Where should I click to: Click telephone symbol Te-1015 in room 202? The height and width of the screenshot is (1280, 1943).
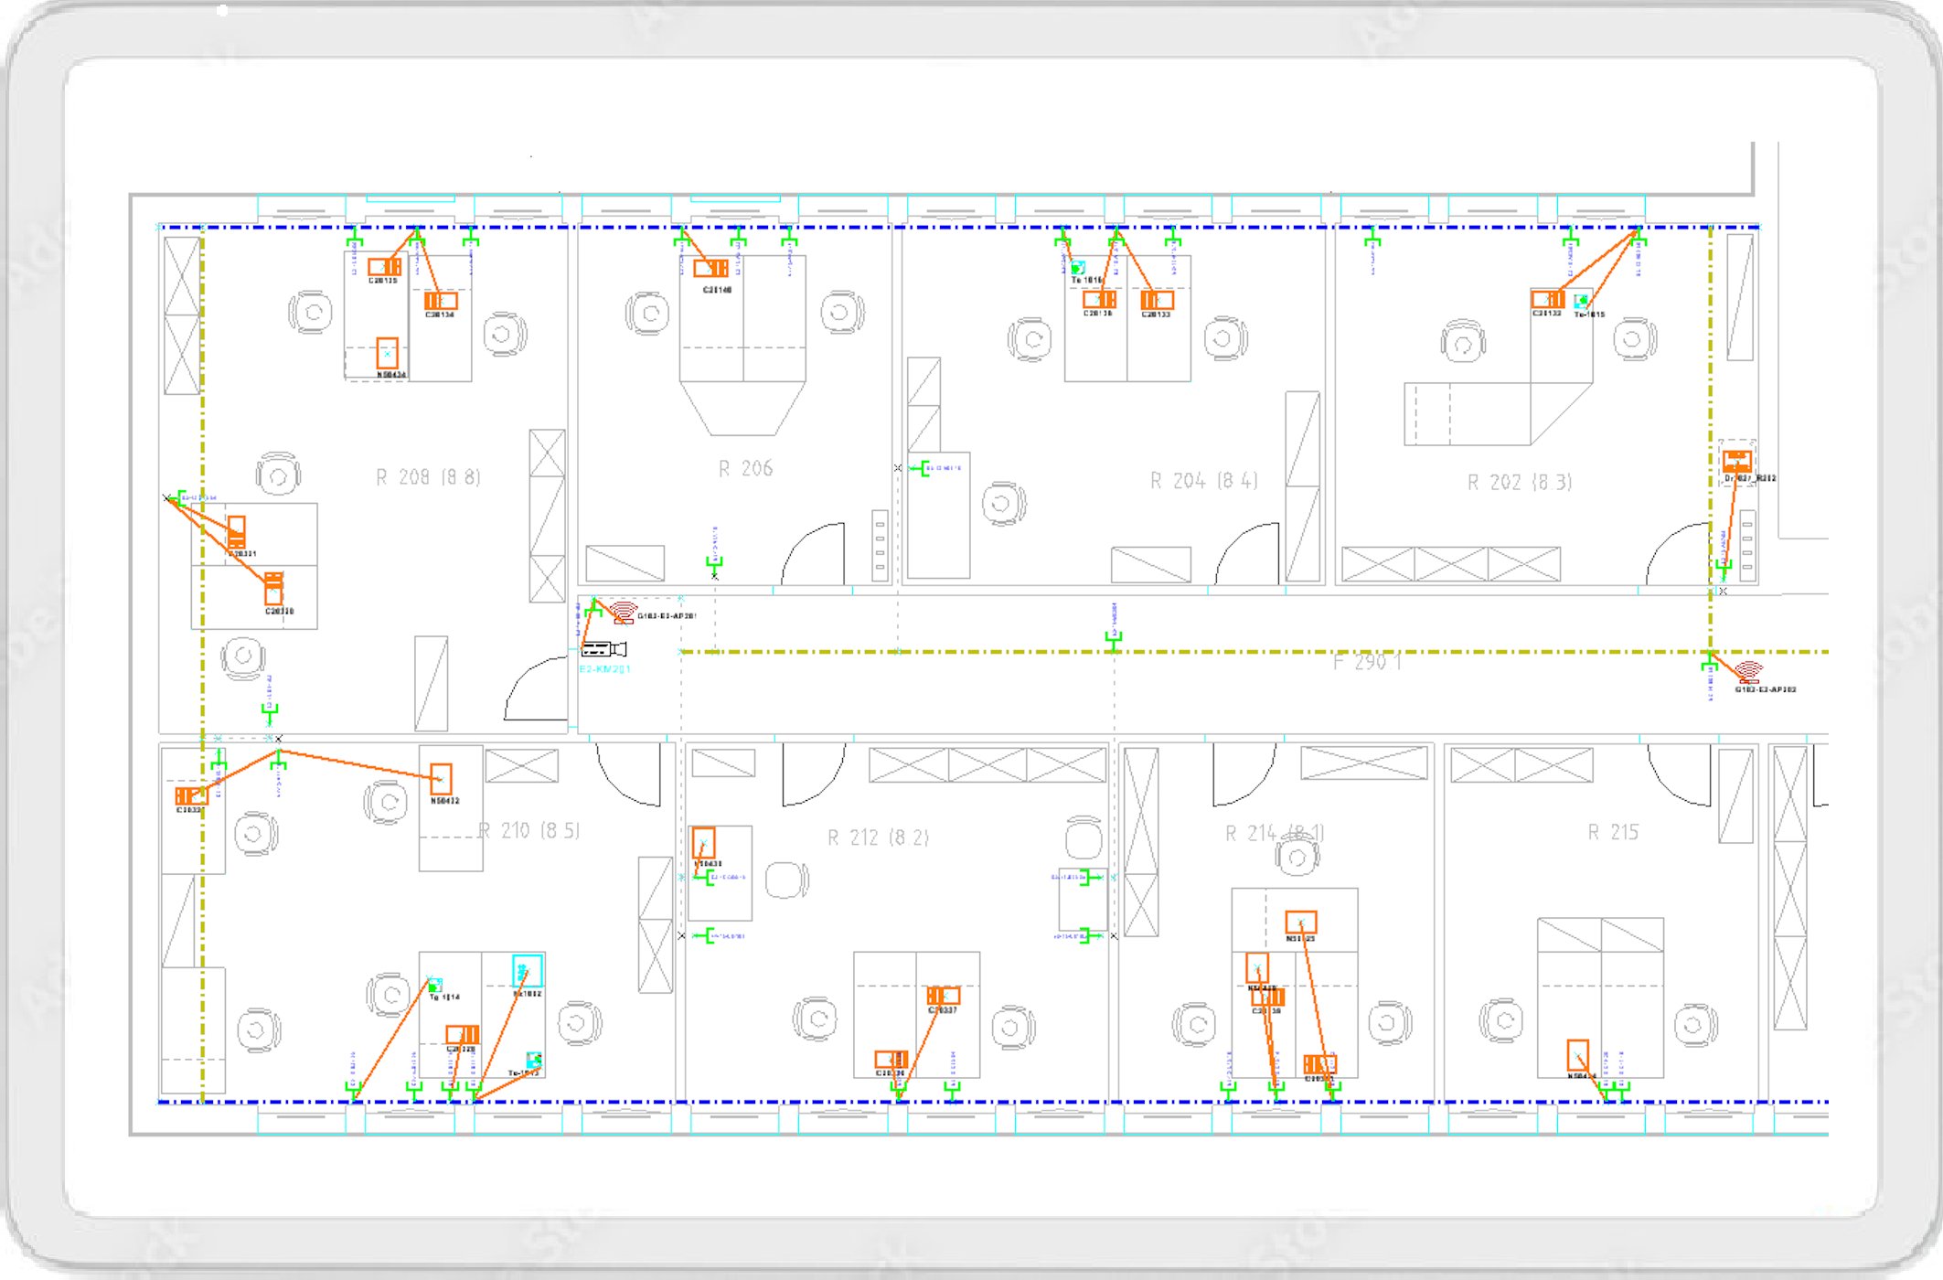pyautogui.click(x=1582, y=300)
